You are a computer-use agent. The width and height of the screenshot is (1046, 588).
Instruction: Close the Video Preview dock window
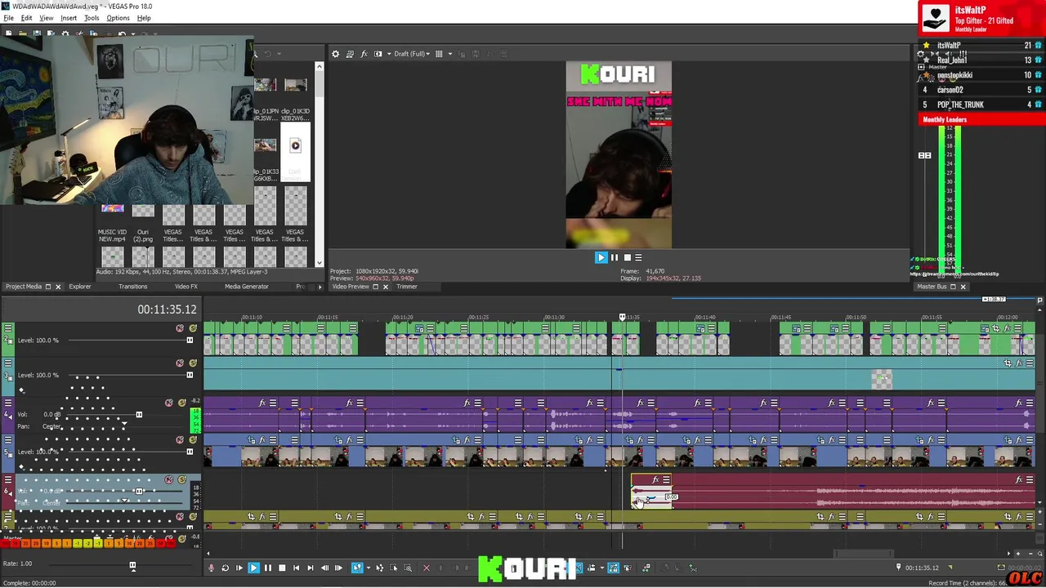(386, 287)
